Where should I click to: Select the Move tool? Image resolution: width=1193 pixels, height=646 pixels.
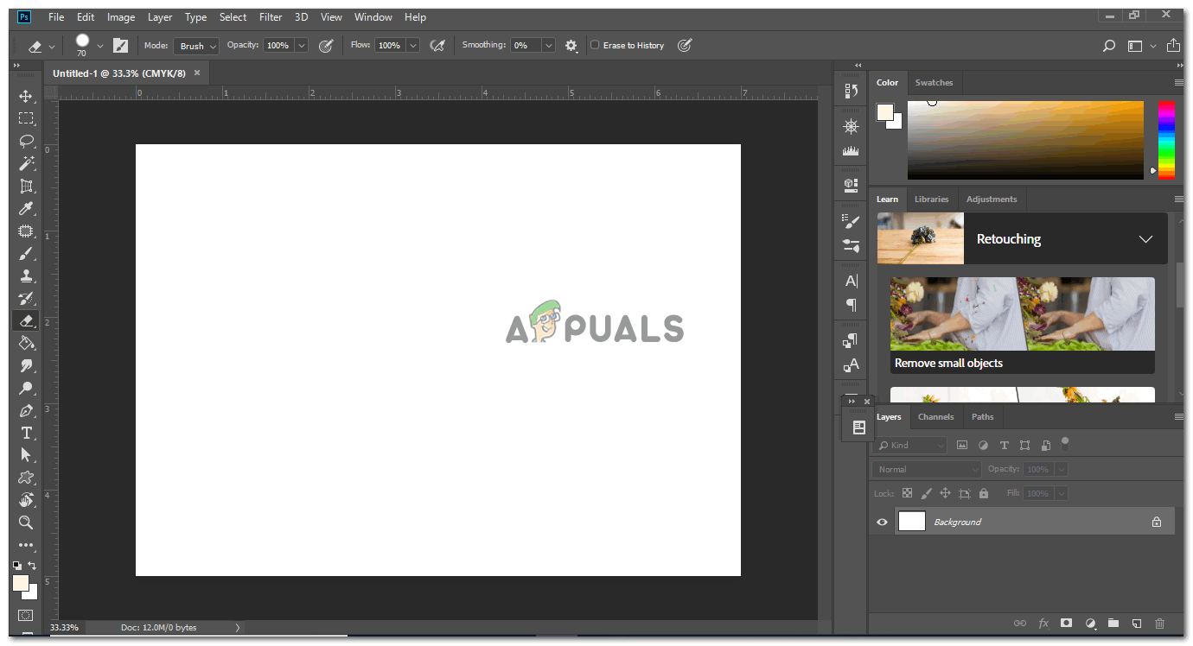26,96
